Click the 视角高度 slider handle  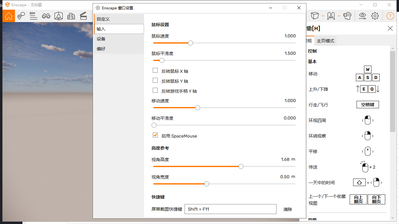241,166
